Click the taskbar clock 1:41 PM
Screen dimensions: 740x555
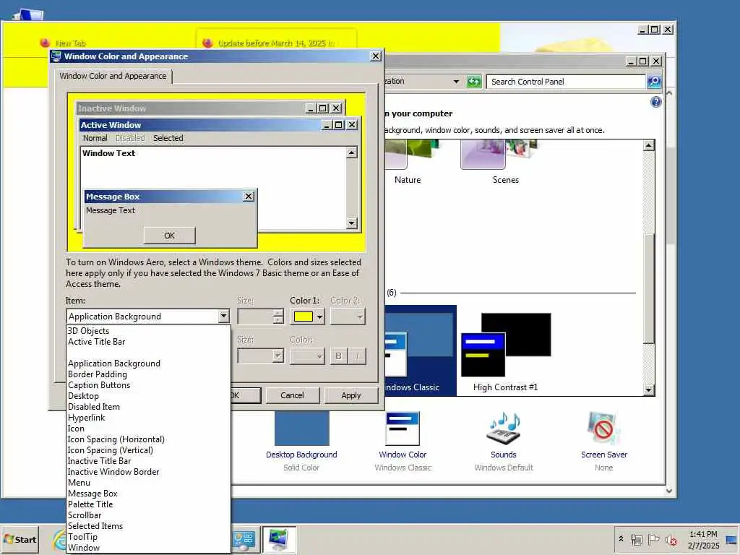tap(703, 534)
